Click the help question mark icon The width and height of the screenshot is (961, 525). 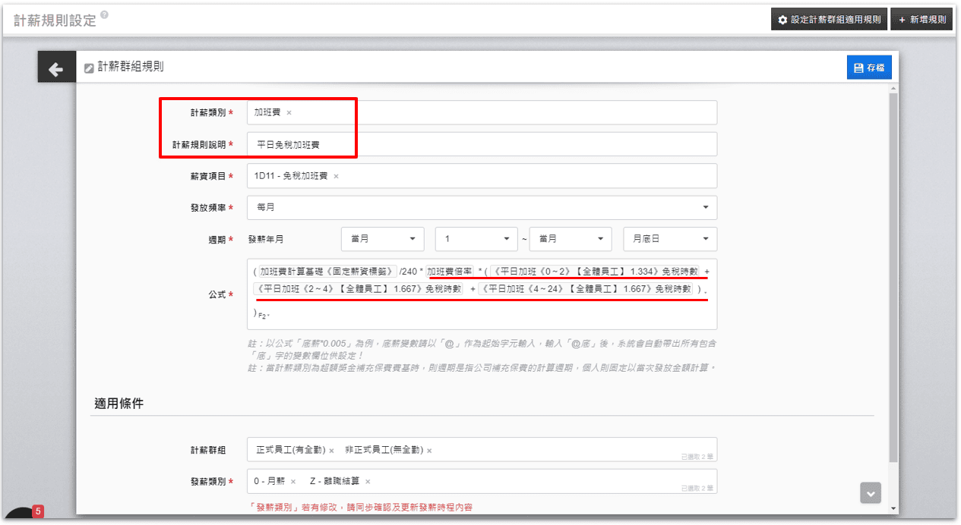104,14
